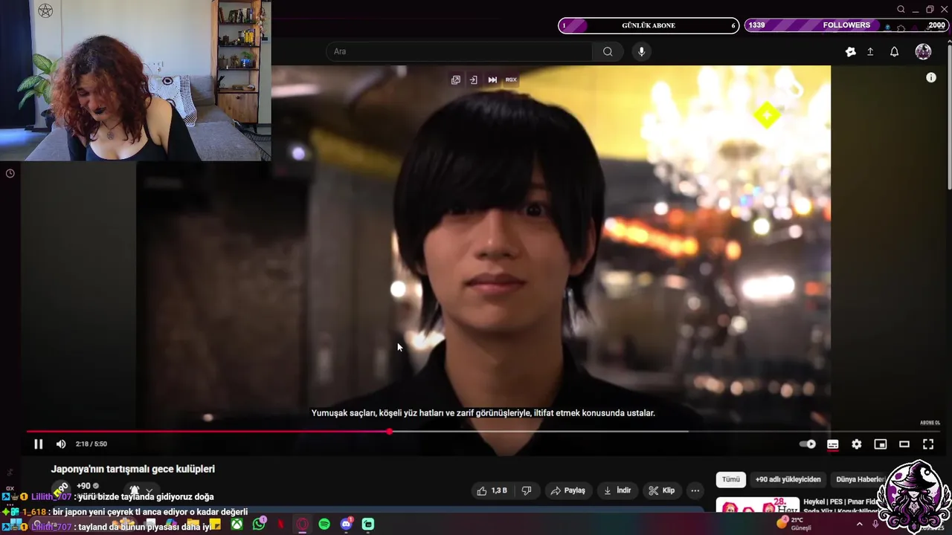This screenshot has height=535, width=952.
Task: Dislike the video with thumbs down
Action: tap(527, 490)
